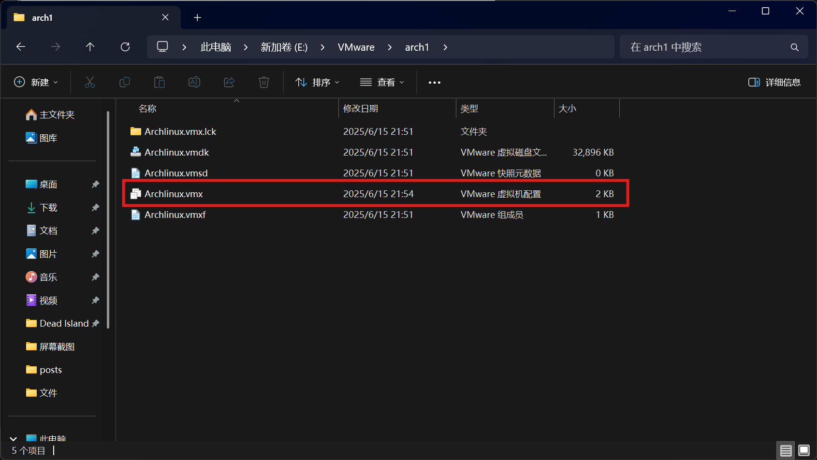Unpin 音乐 using its pin icon
Screen dimensions: 817x460
click(x=95, y=277)
